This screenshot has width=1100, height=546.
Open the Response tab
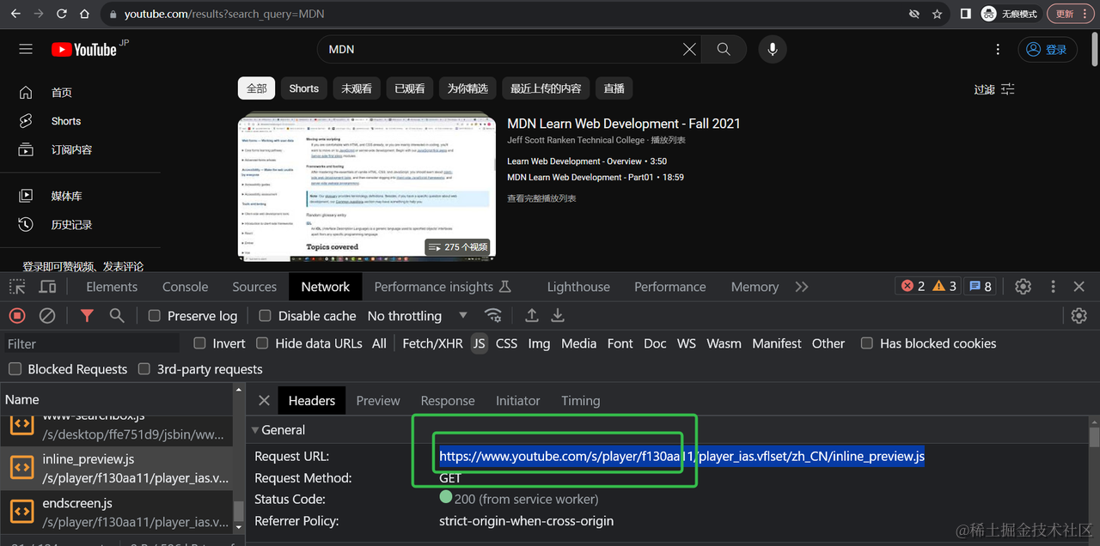pyautogui.click(x=447, y=401)
